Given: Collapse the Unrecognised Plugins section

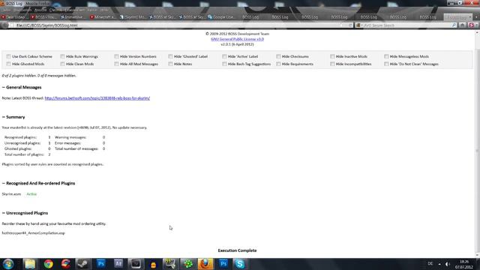Looking at the screenshot, I should tap(25, 213).
